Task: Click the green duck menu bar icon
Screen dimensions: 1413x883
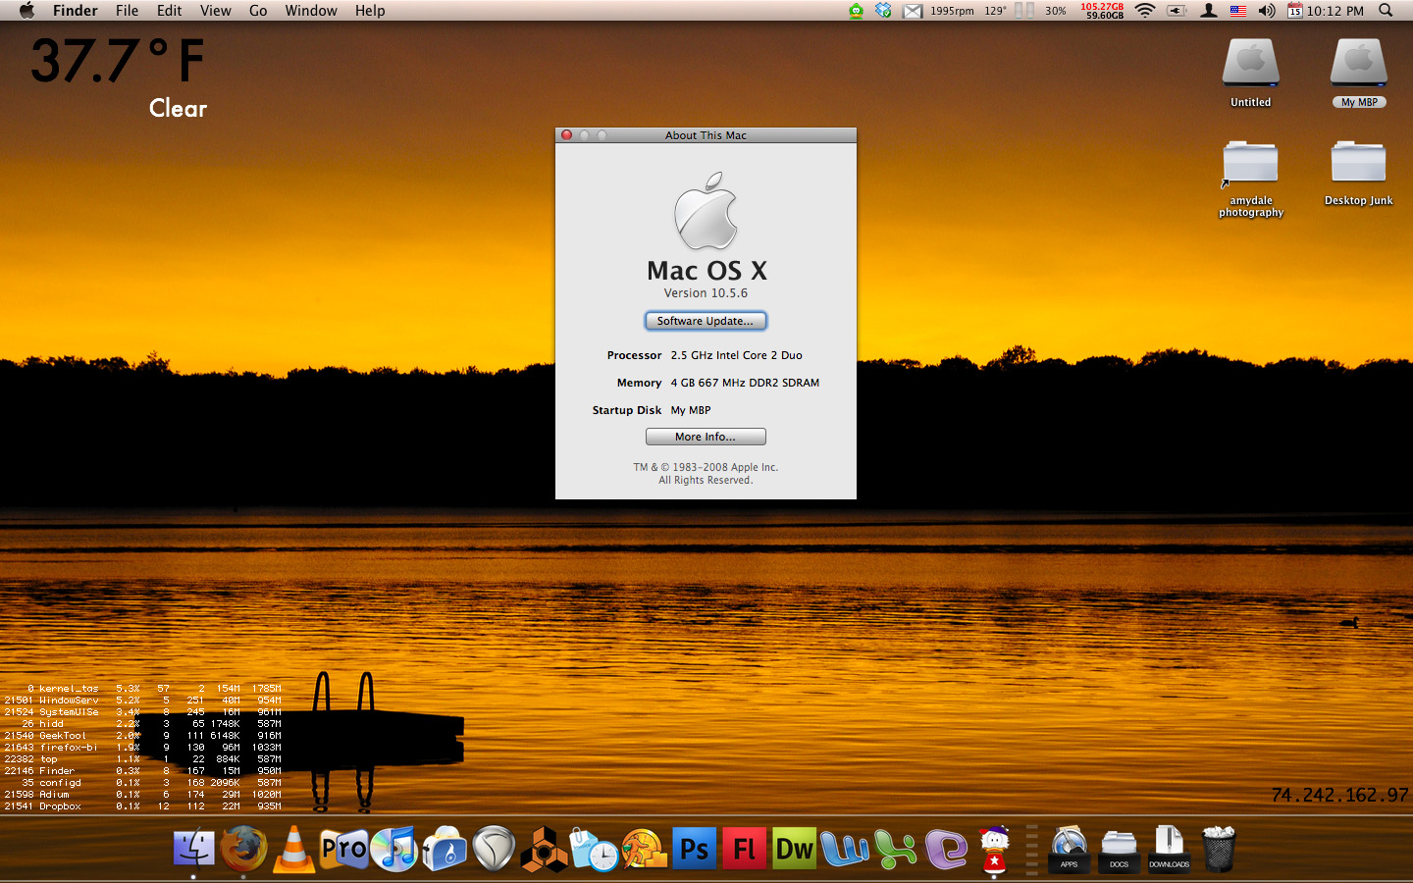Action: click(x=857, y=11)
